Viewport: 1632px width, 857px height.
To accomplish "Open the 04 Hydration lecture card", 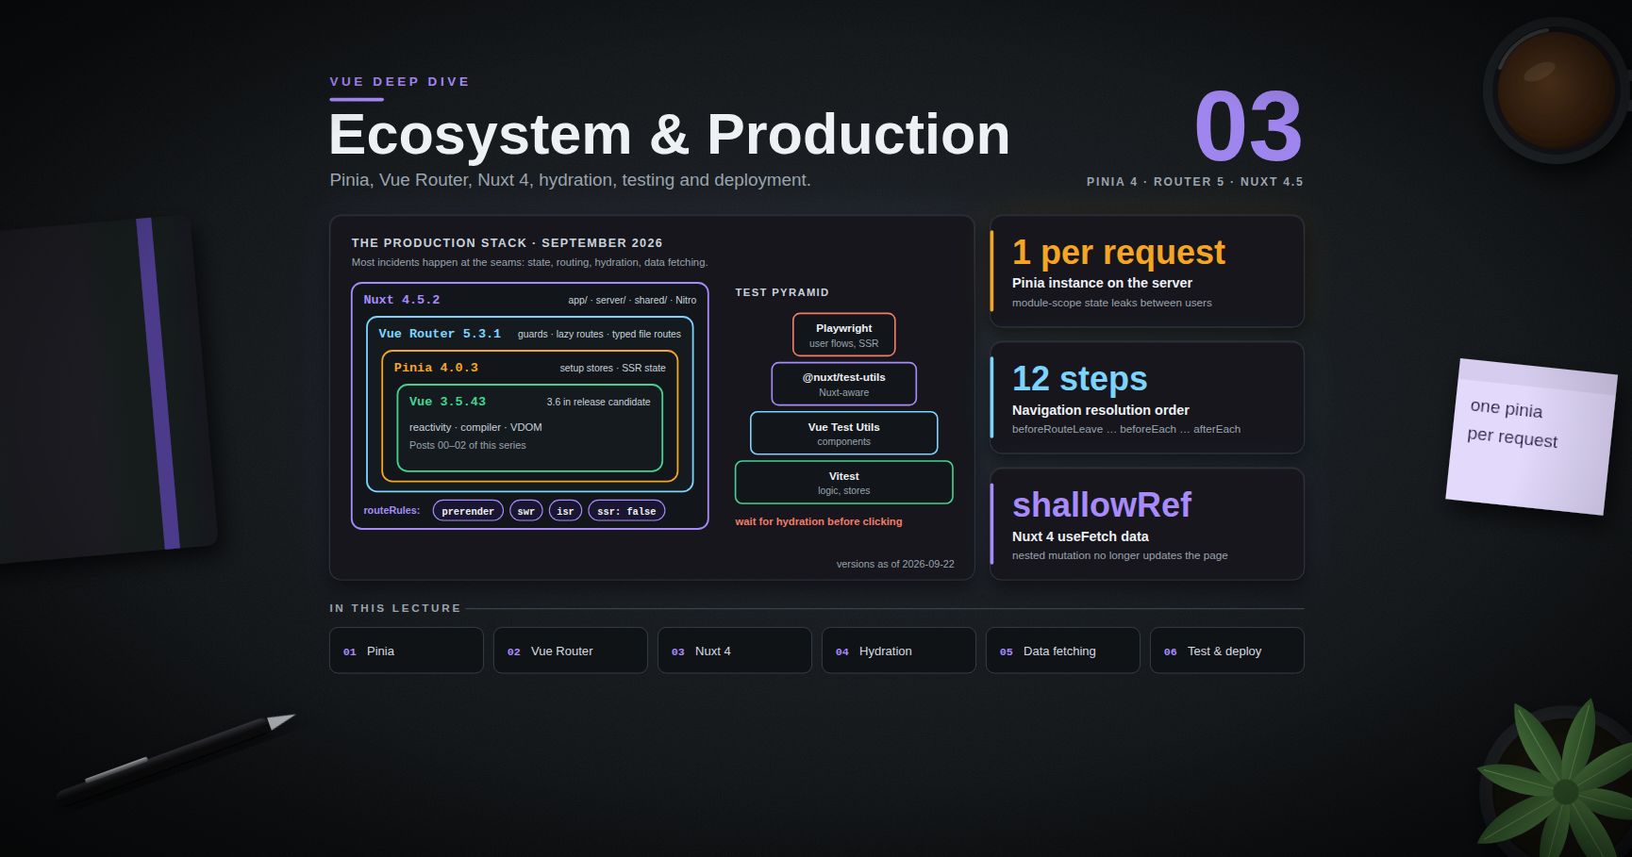I will 899,651.
